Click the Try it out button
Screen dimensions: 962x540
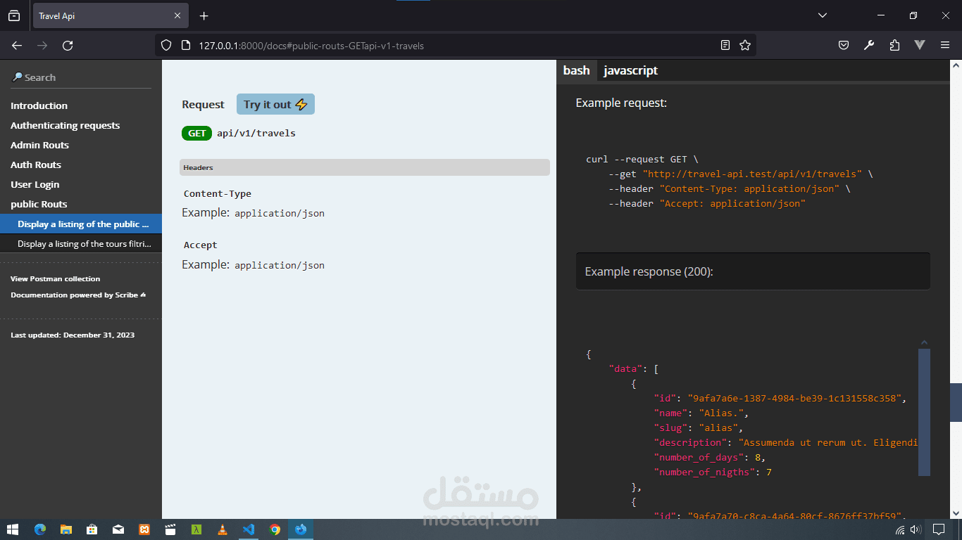click(x=275, y=104)
